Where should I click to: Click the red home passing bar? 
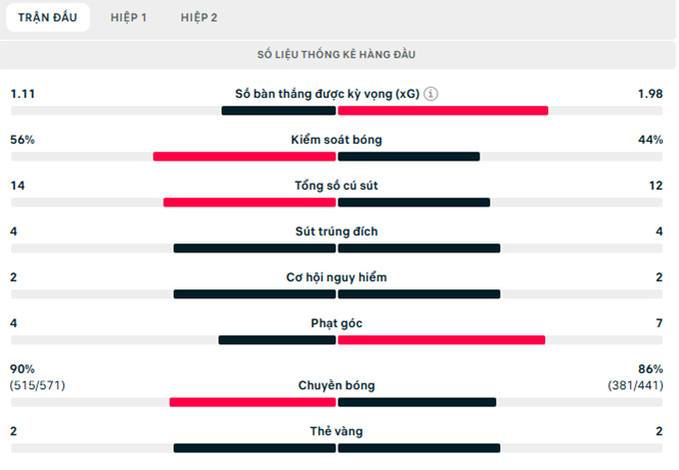tap(252, 402)
